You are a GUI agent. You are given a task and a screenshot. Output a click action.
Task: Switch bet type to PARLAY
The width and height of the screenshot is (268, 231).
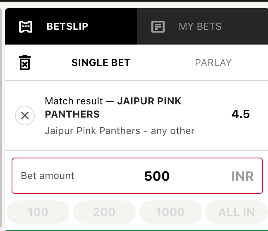[x=213, y=63]
